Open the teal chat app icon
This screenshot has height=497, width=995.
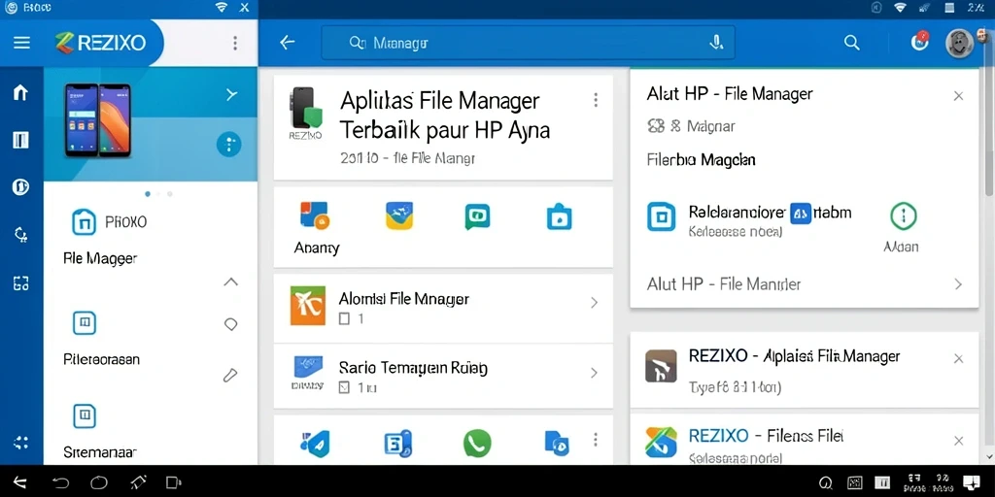(477, 216)
